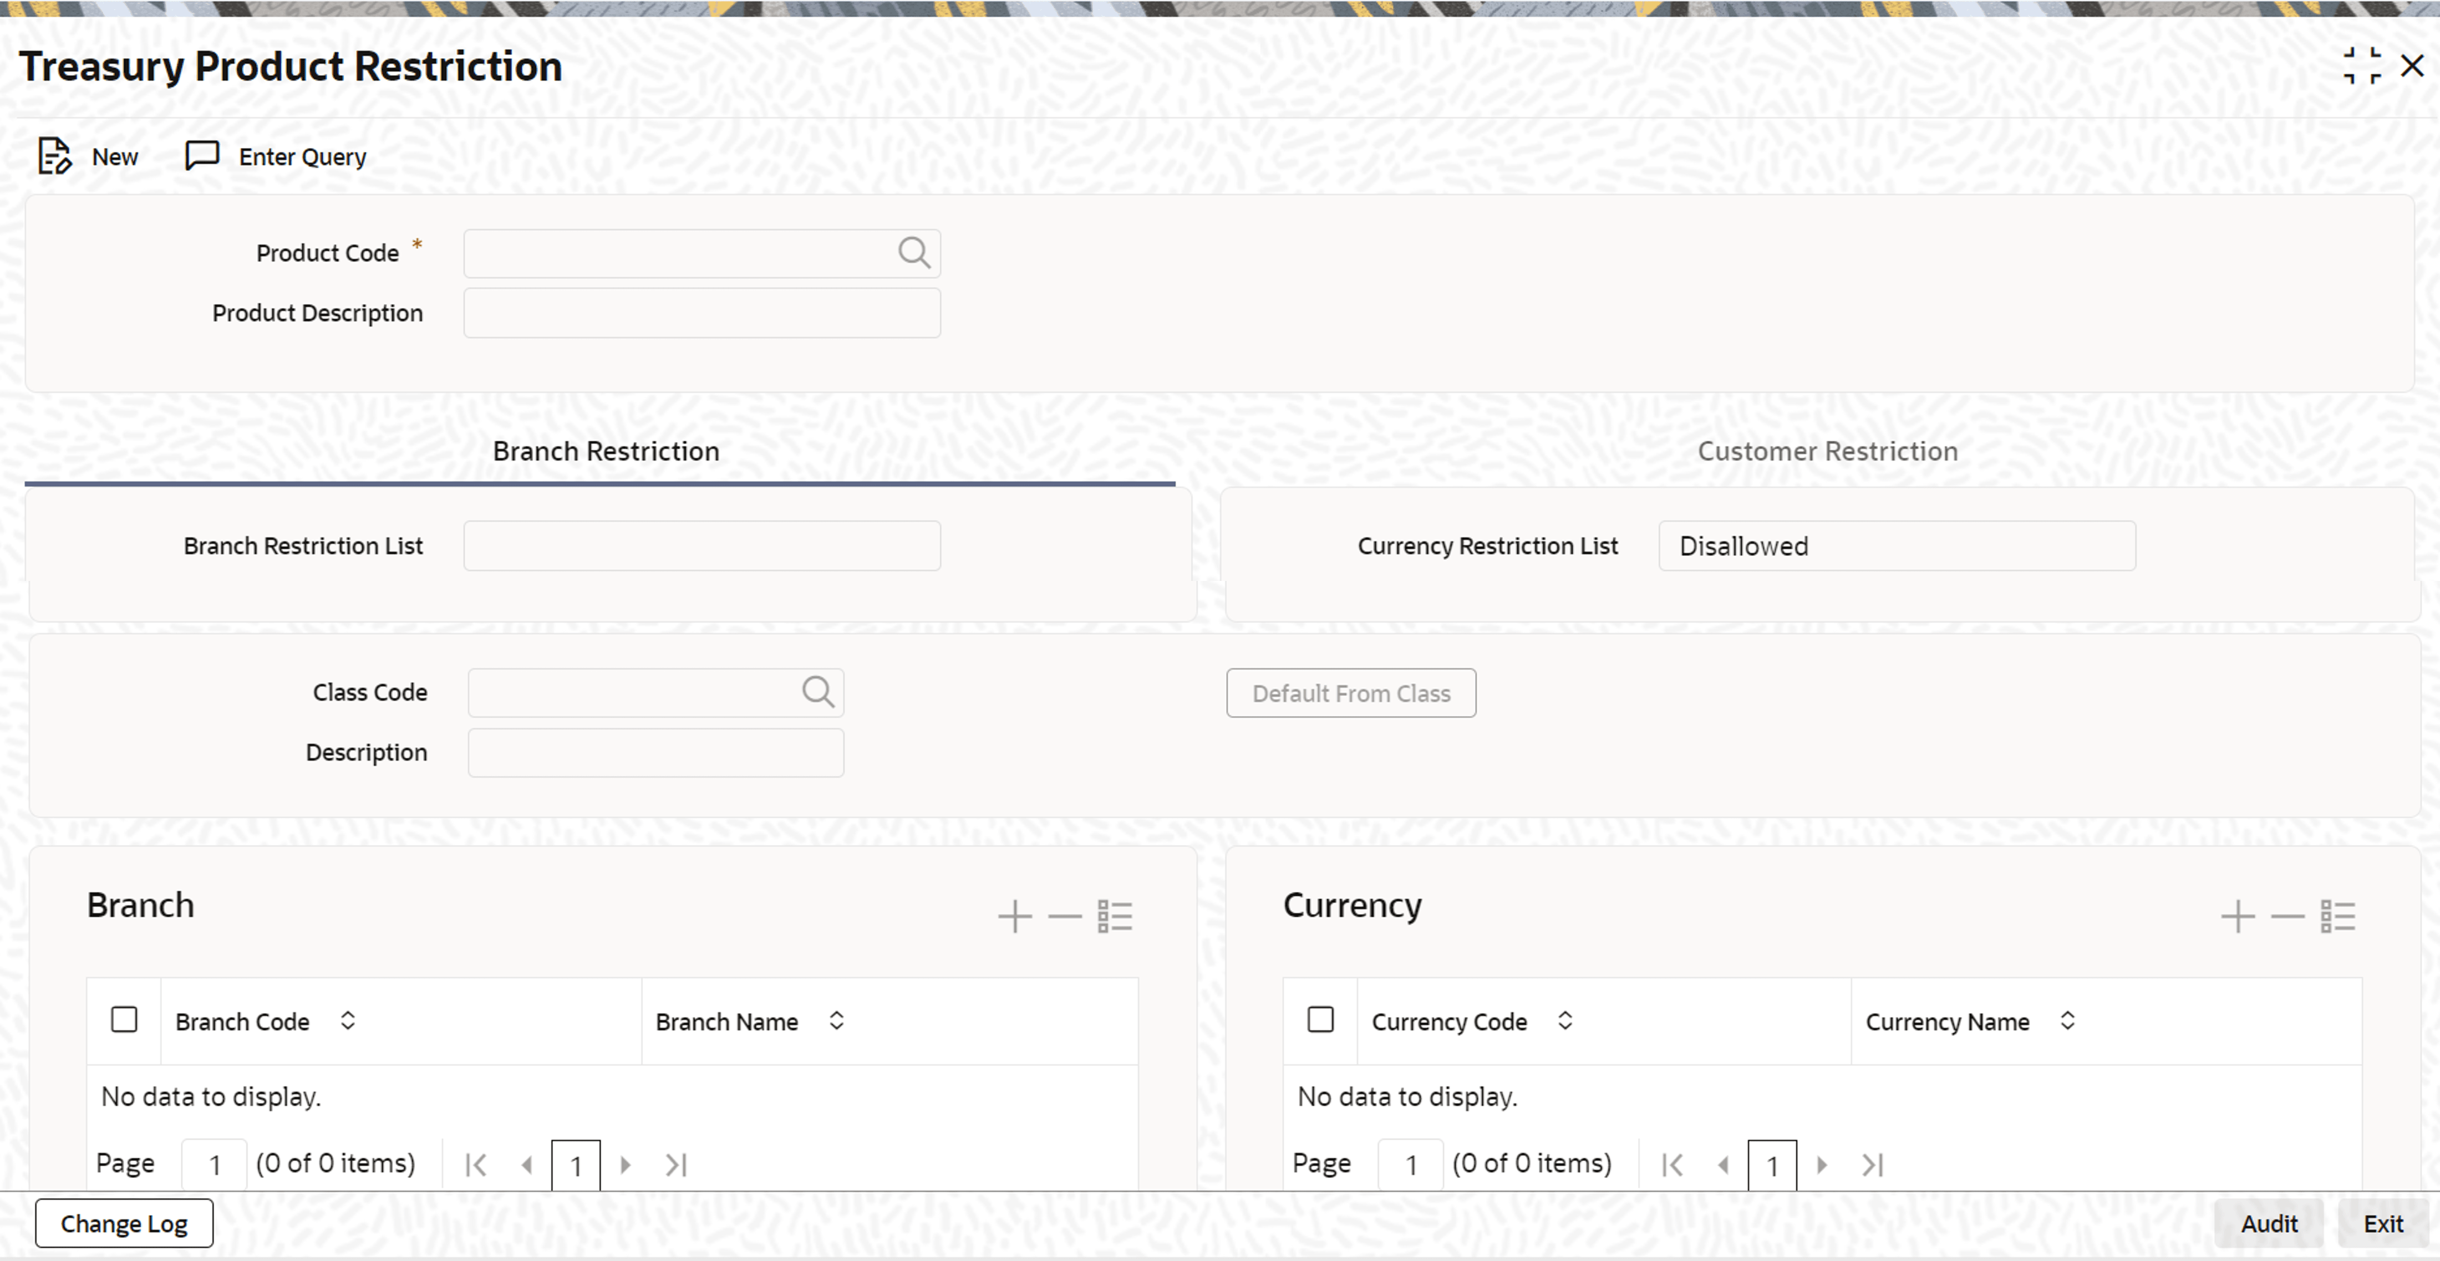Screen dimensions: 2440x1261
Task: Open the Change Log button
Action: pos(124,1224)
